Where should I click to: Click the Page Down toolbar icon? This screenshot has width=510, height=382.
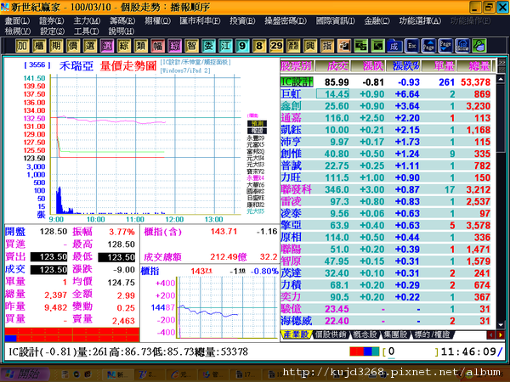(x=445, y=46)
